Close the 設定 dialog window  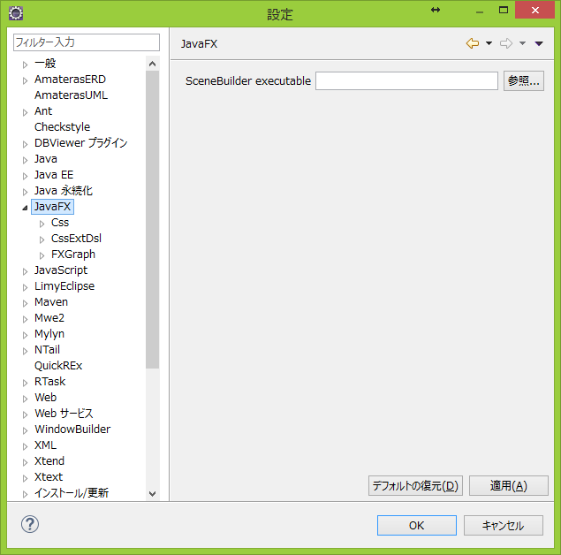pyautogui.click(x=534, y=10)
